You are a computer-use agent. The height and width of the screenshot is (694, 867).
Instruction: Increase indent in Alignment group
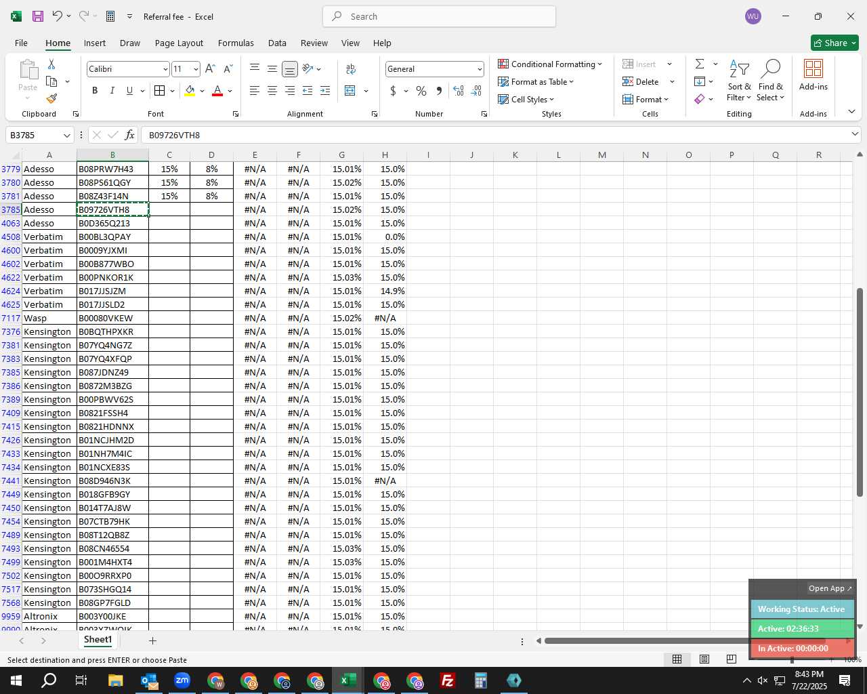click(x=325, y=90)
